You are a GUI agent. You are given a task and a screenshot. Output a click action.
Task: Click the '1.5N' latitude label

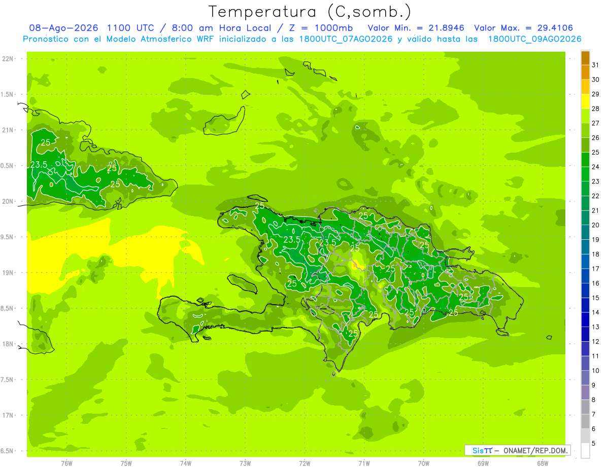point(8,94)
